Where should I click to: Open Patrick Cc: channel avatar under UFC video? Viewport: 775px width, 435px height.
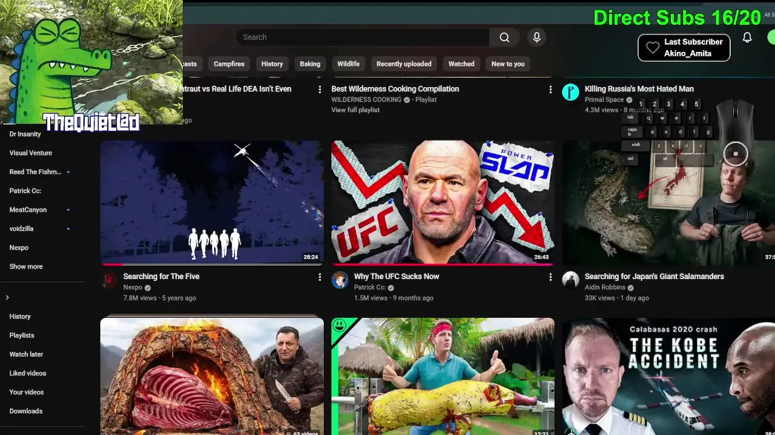coord(340,280)
